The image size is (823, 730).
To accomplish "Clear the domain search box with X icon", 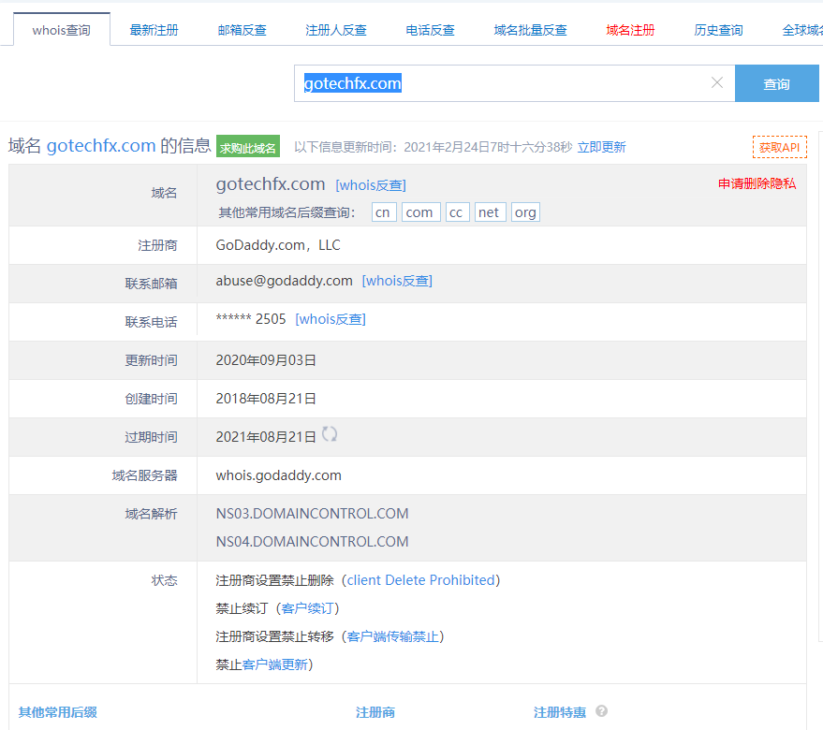I will pyautogui.click(x=717, y=83).
